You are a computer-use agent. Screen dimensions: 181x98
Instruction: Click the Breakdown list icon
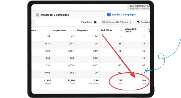[138, 22]
